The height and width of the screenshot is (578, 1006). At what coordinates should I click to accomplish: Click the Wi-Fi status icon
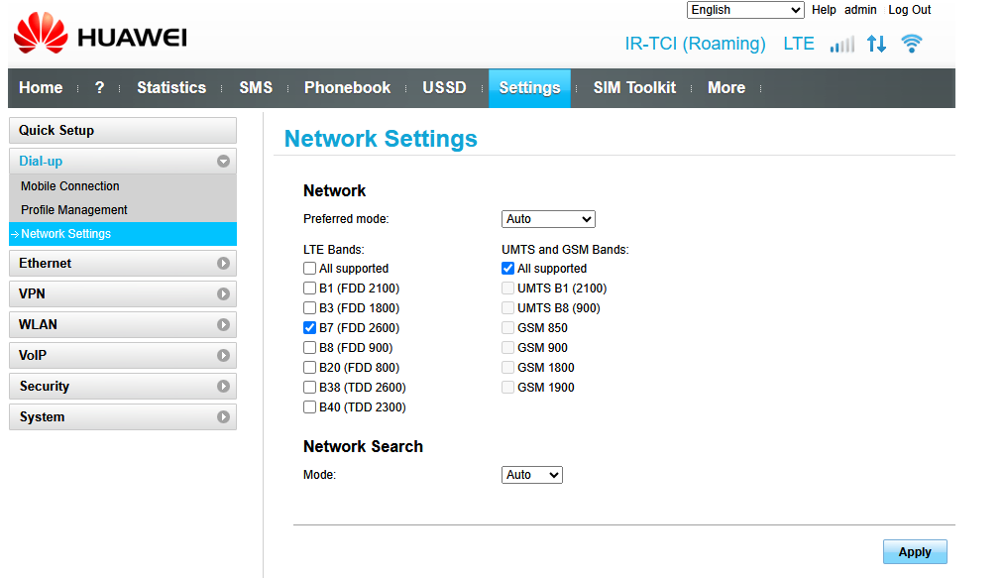911,44
